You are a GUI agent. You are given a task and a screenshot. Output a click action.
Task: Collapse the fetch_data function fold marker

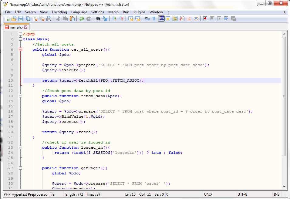pos(20,96)
